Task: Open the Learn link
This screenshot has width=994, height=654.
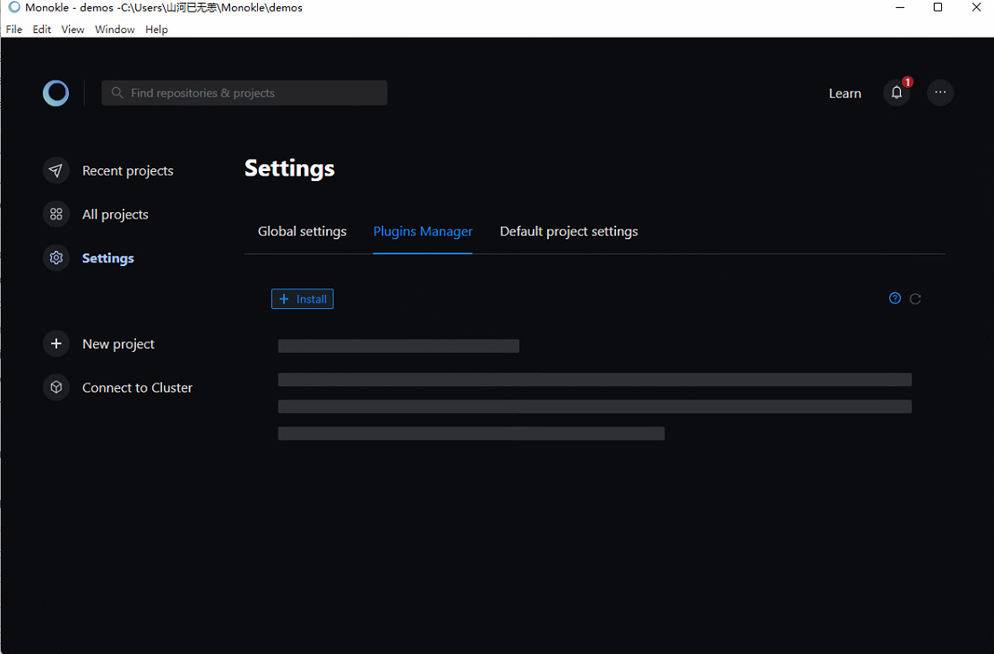Action: pyautogui.click(x=845, y=93)
